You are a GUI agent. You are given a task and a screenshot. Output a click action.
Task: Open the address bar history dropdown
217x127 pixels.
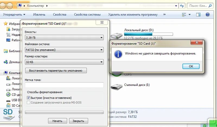pos(176,6)
